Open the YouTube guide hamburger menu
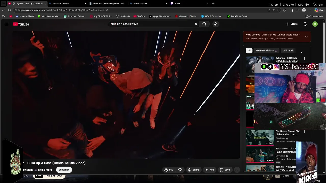Screen dimensions: 326x183 point(7,24)
